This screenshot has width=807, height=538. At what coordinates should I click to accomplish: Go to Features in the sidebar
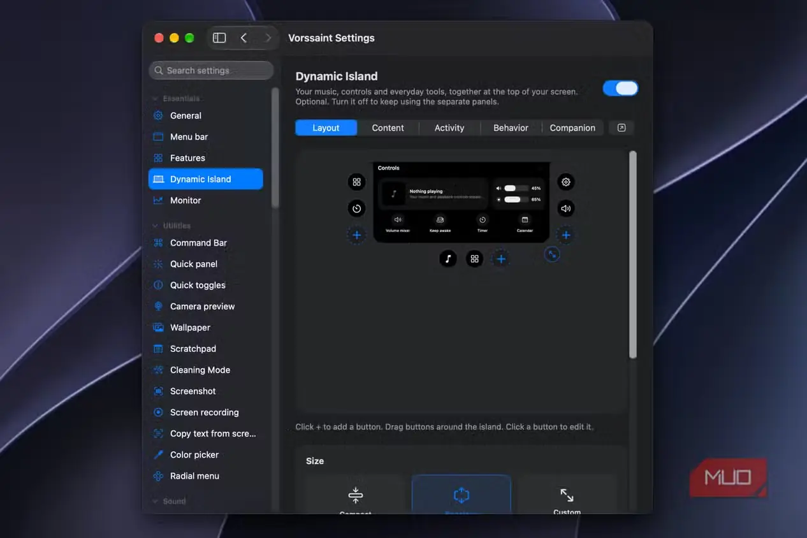(x=205, y=158)
